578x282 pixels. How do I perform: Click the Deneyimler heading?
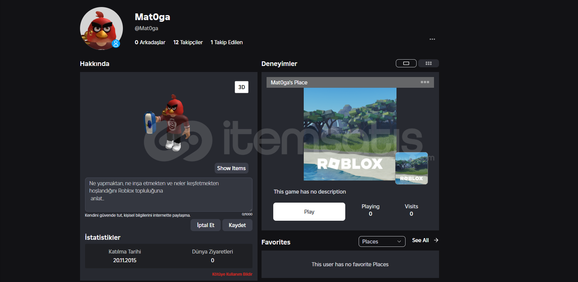point(279,64)
